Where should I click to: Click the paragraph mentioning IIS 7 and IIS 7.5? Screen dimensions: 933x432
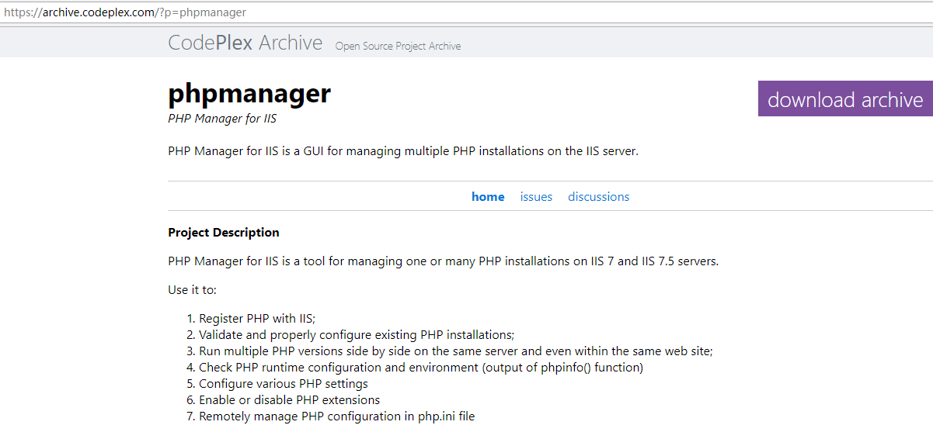tap(444, 261)
